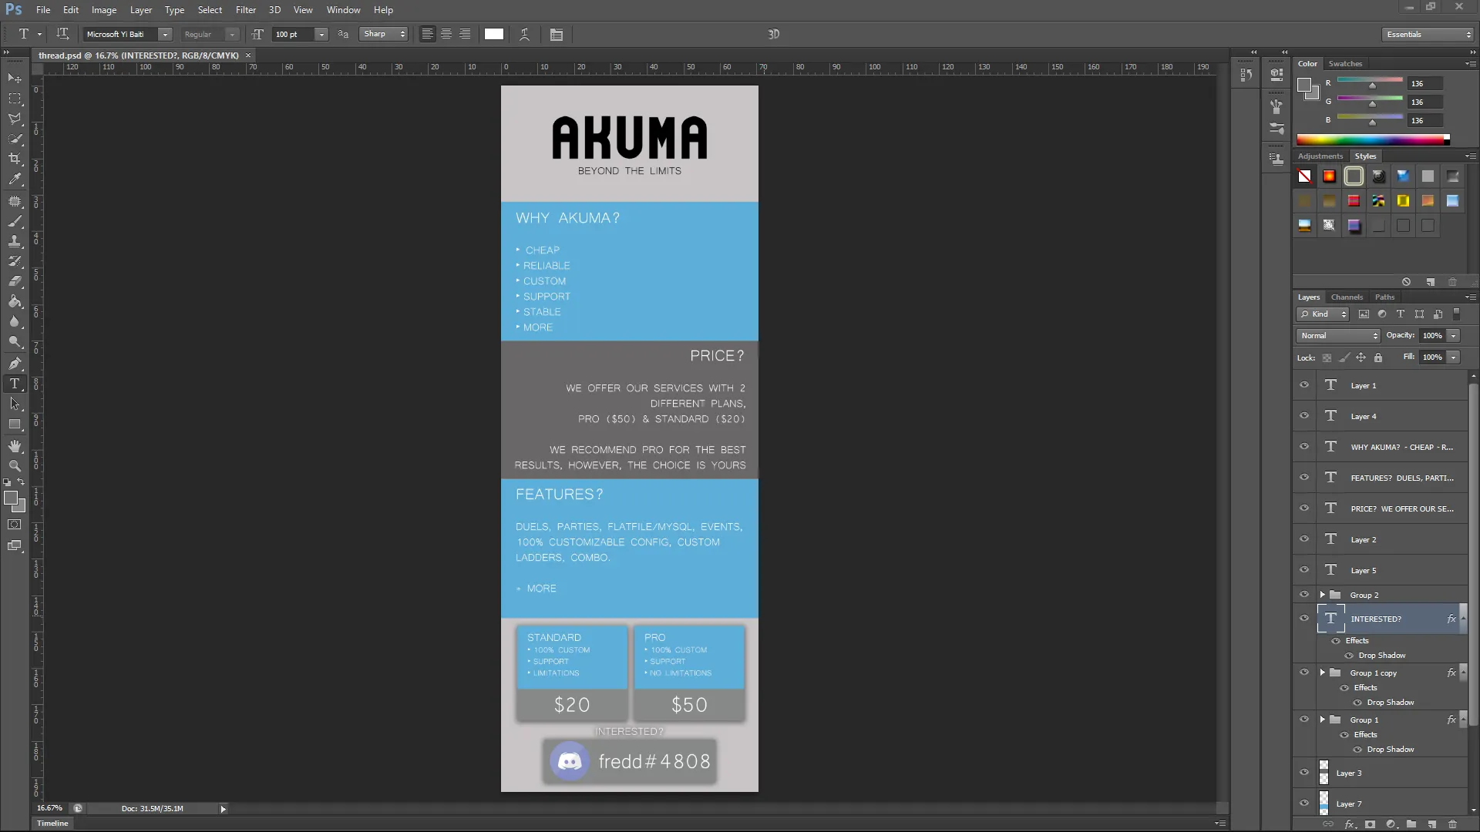1480x832 pixels.
Task: Hide the Group 2 folder
Action: coord(1304,595)
